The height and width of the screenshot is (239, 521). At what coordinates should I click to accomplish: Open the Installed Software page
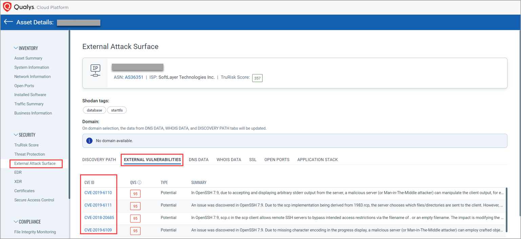[x=30, y=94]
